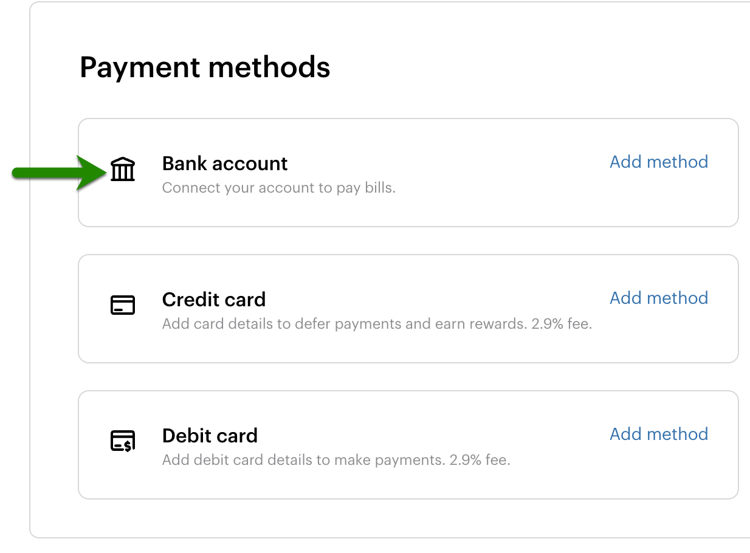
Task: Click Add method for Debit card
Action: click(x=659, y=434)
